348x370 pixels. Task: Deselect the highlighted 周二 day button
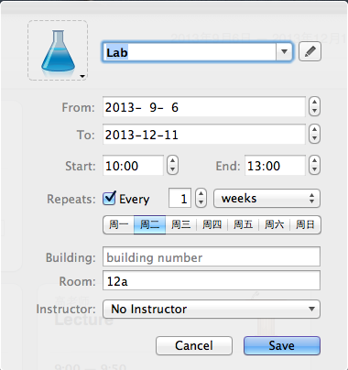pos(149,225)
